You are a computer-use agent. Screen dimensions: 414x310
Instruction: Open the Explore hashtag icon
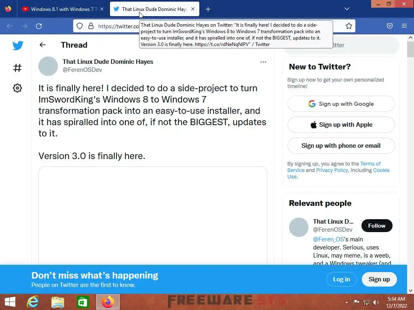point(17,68)
